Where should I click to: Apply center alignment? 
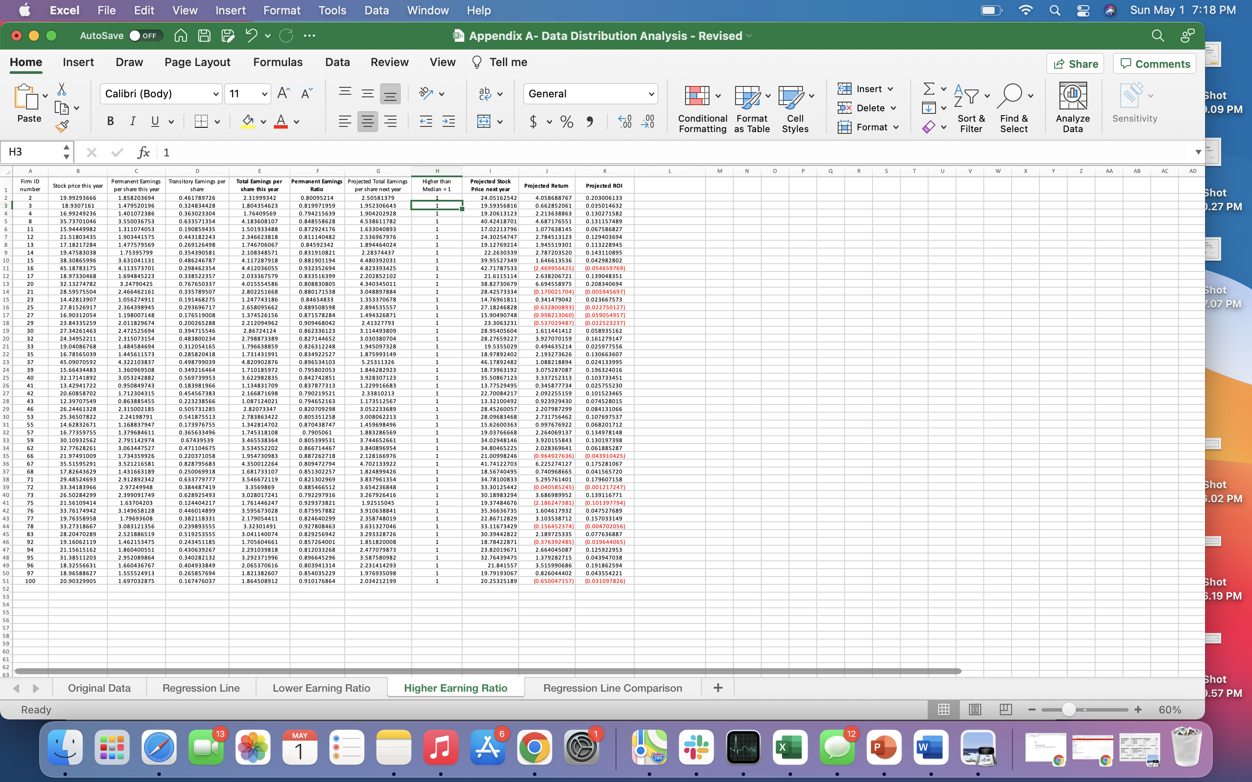point(367,121)
